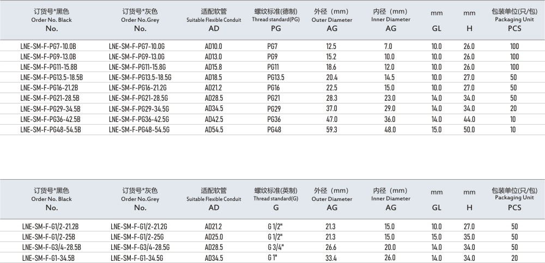Select black order number LNE-SM-F-G1-34.5B

47,258
